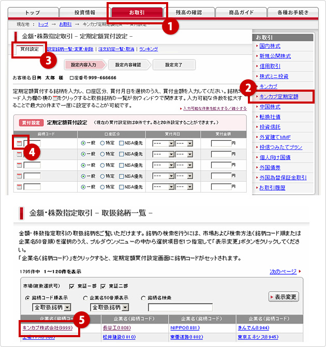
Task: Open purchase day dropdown in first row
Action: click(x=184, y=143)
